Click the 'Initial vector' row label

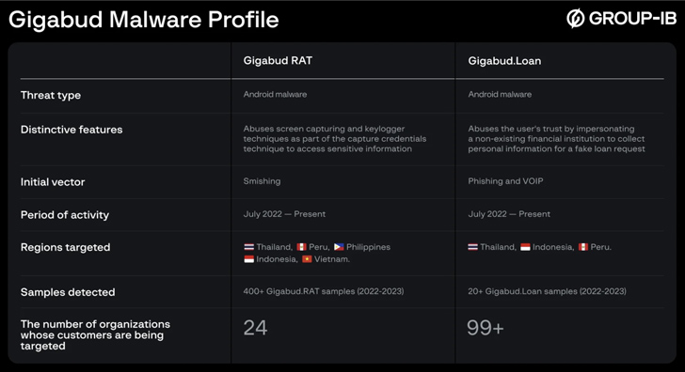53,182
